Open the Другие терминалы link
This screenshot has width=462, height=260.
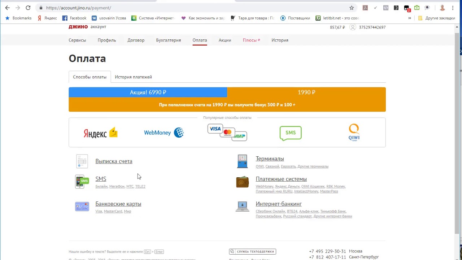(313, 166)
